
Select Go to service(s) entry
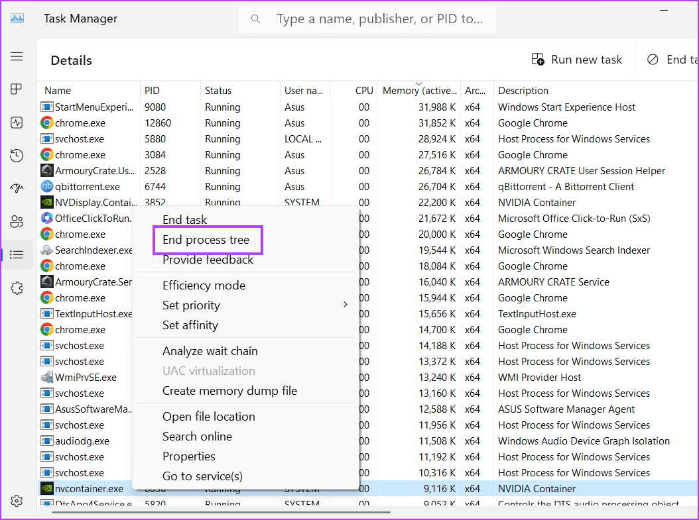(x=202, y=476)
